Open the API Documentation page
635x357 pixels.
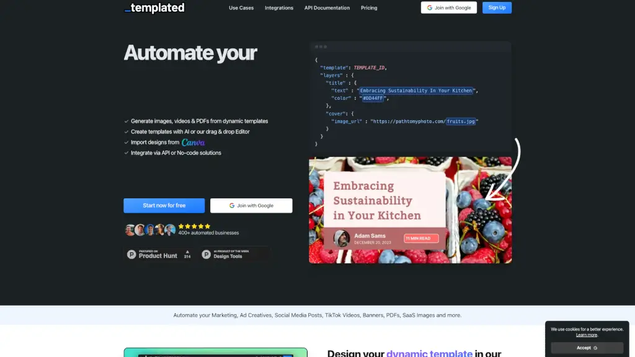327,7
